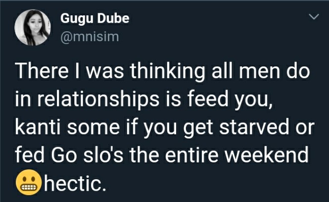The width and height of the screenshot is (329, 202).
Task: Open the tweet options chevron menu
Action: tap(314, 17)
